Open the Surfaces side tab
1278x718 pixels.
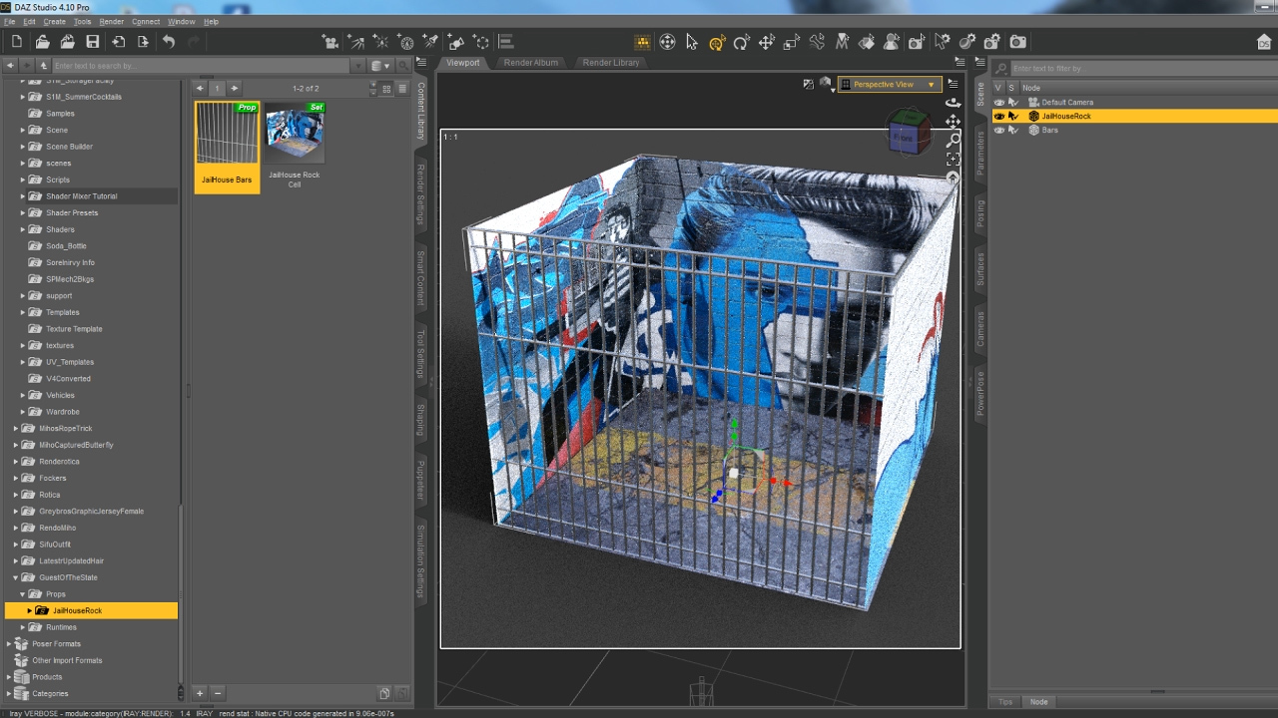point(980,269)
